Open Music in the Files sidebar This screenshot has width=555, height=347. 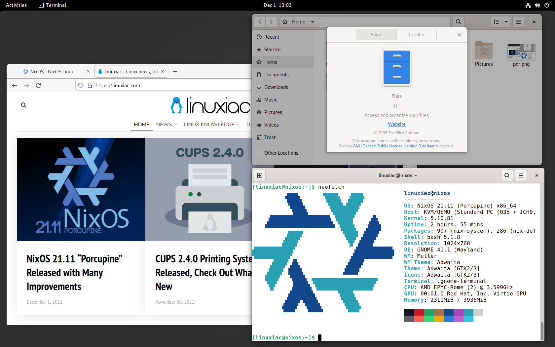[x=283, y=100]
